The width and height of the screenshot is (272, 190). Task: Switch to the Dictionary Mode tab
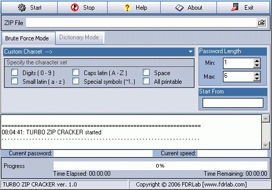tap(80, 37)
